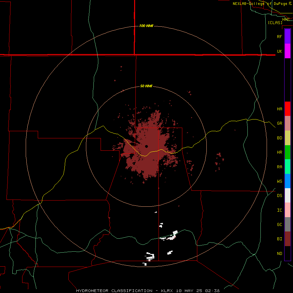Click the GR pink-brown legend swatch
Image resolution: width=293 pixels, height=293 pixels.
[287, 123]
